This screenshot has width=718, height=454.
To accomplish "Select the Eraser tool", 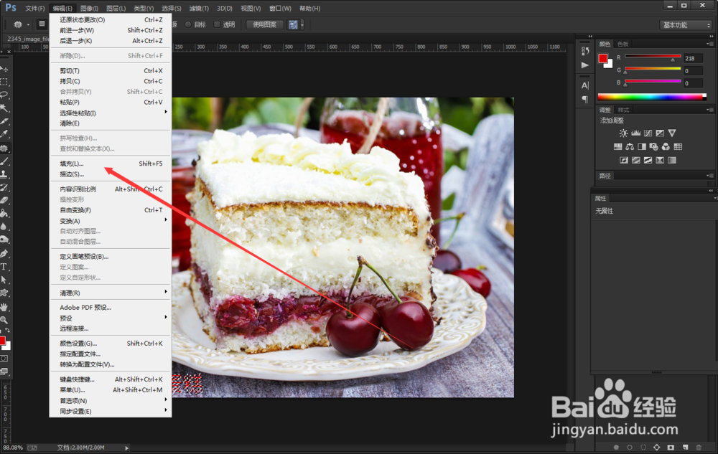I will click(x=4, y=200).
